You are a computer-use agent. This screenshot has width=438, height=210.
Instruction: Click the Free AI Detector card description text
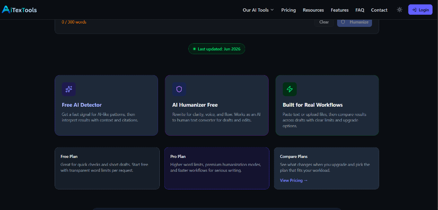tap(100, 117)
